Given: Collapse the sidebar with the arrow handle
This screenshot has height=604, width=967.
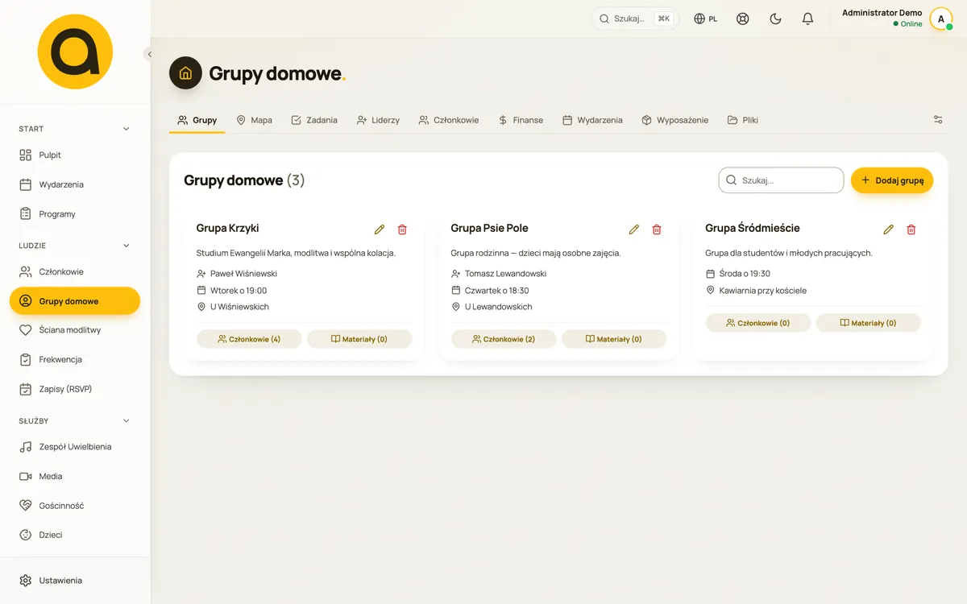Looking at the screenshot, I should [149, 54].
